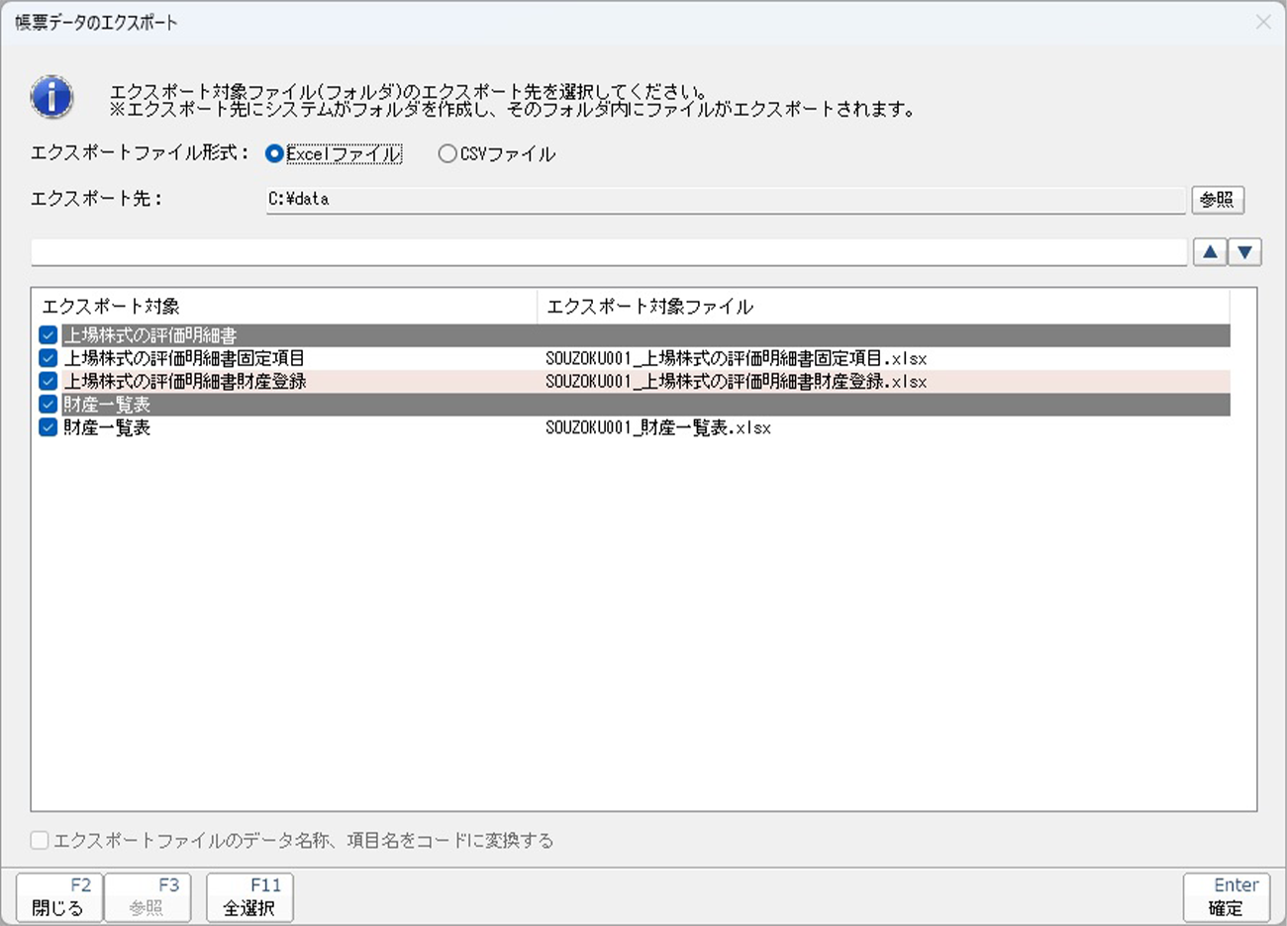Select CSV file export format
The image size is (1287, 926).
pyautogui.click(x=447, y=154)
